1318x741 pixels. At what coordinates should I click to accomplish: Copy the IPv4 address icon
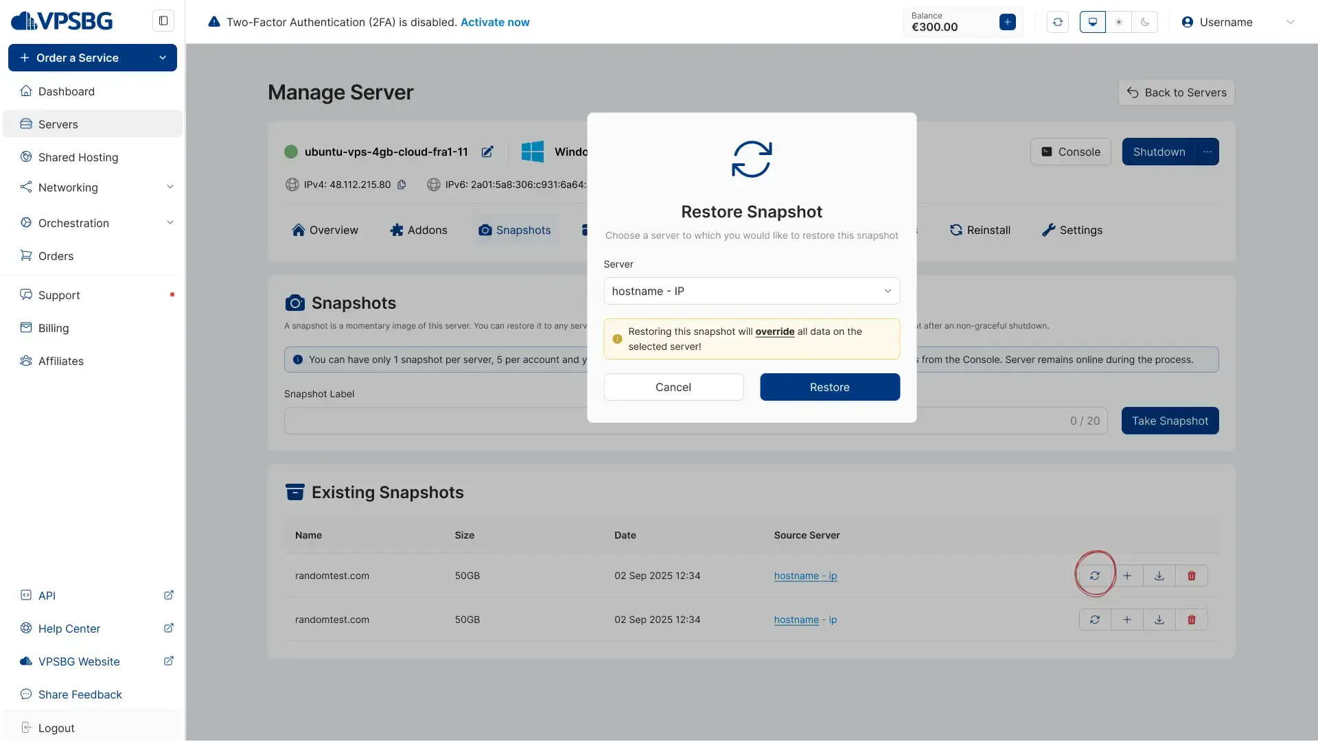[402, 185]
